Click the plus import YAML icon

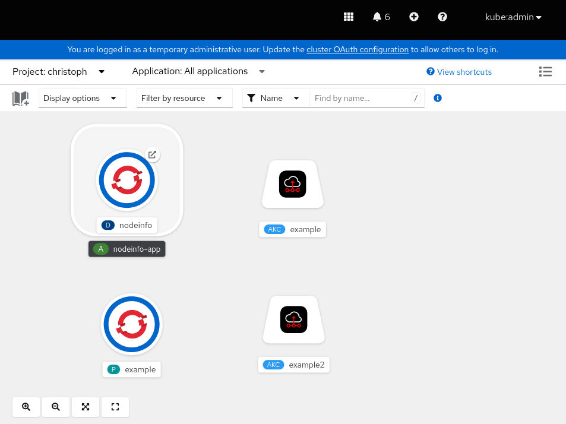(x=414, y=17)
